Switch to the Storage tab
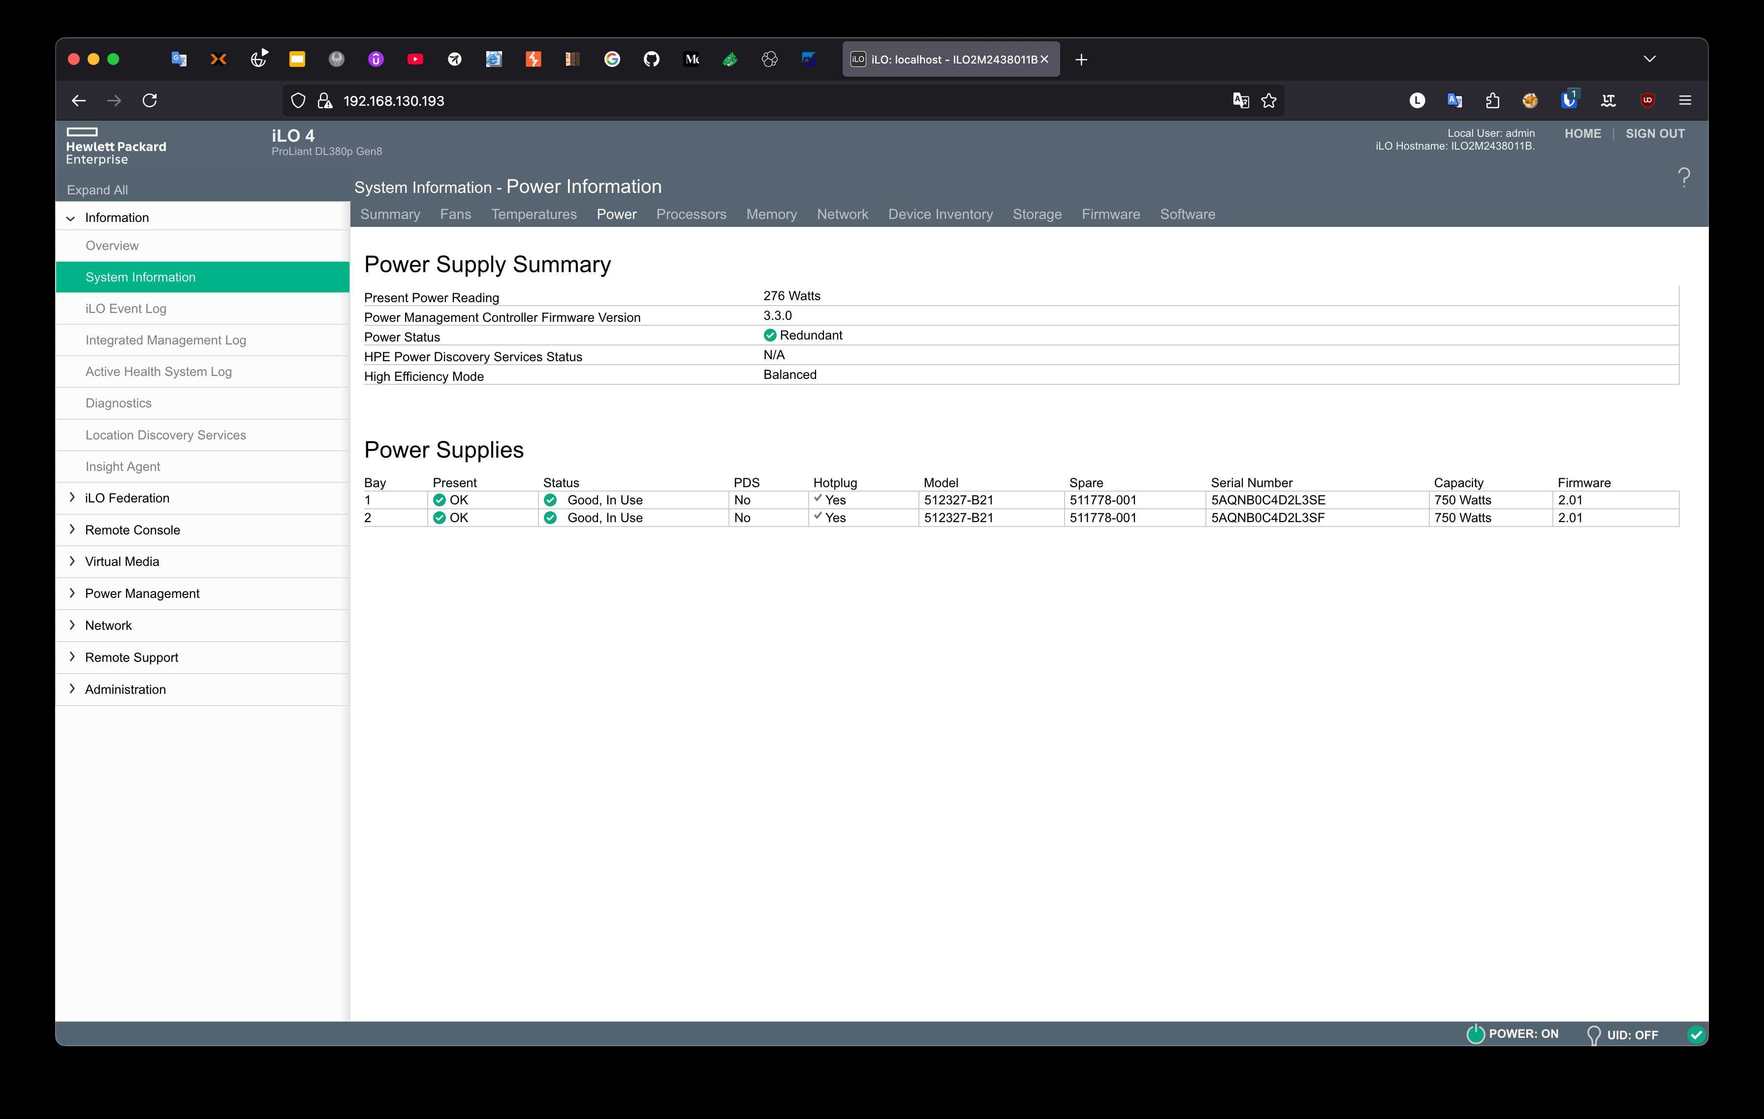The height and width of the screenshot is (1119, 1764). pyautogui.click(x=1037, y=214)
